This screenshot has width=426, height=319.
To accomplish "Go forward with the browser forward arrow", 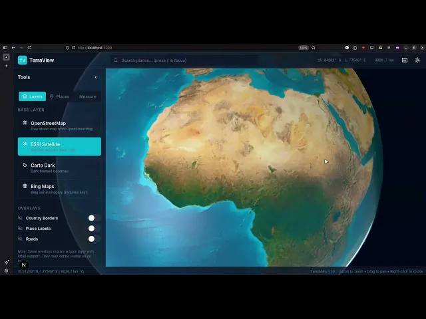I will (21, 48).
